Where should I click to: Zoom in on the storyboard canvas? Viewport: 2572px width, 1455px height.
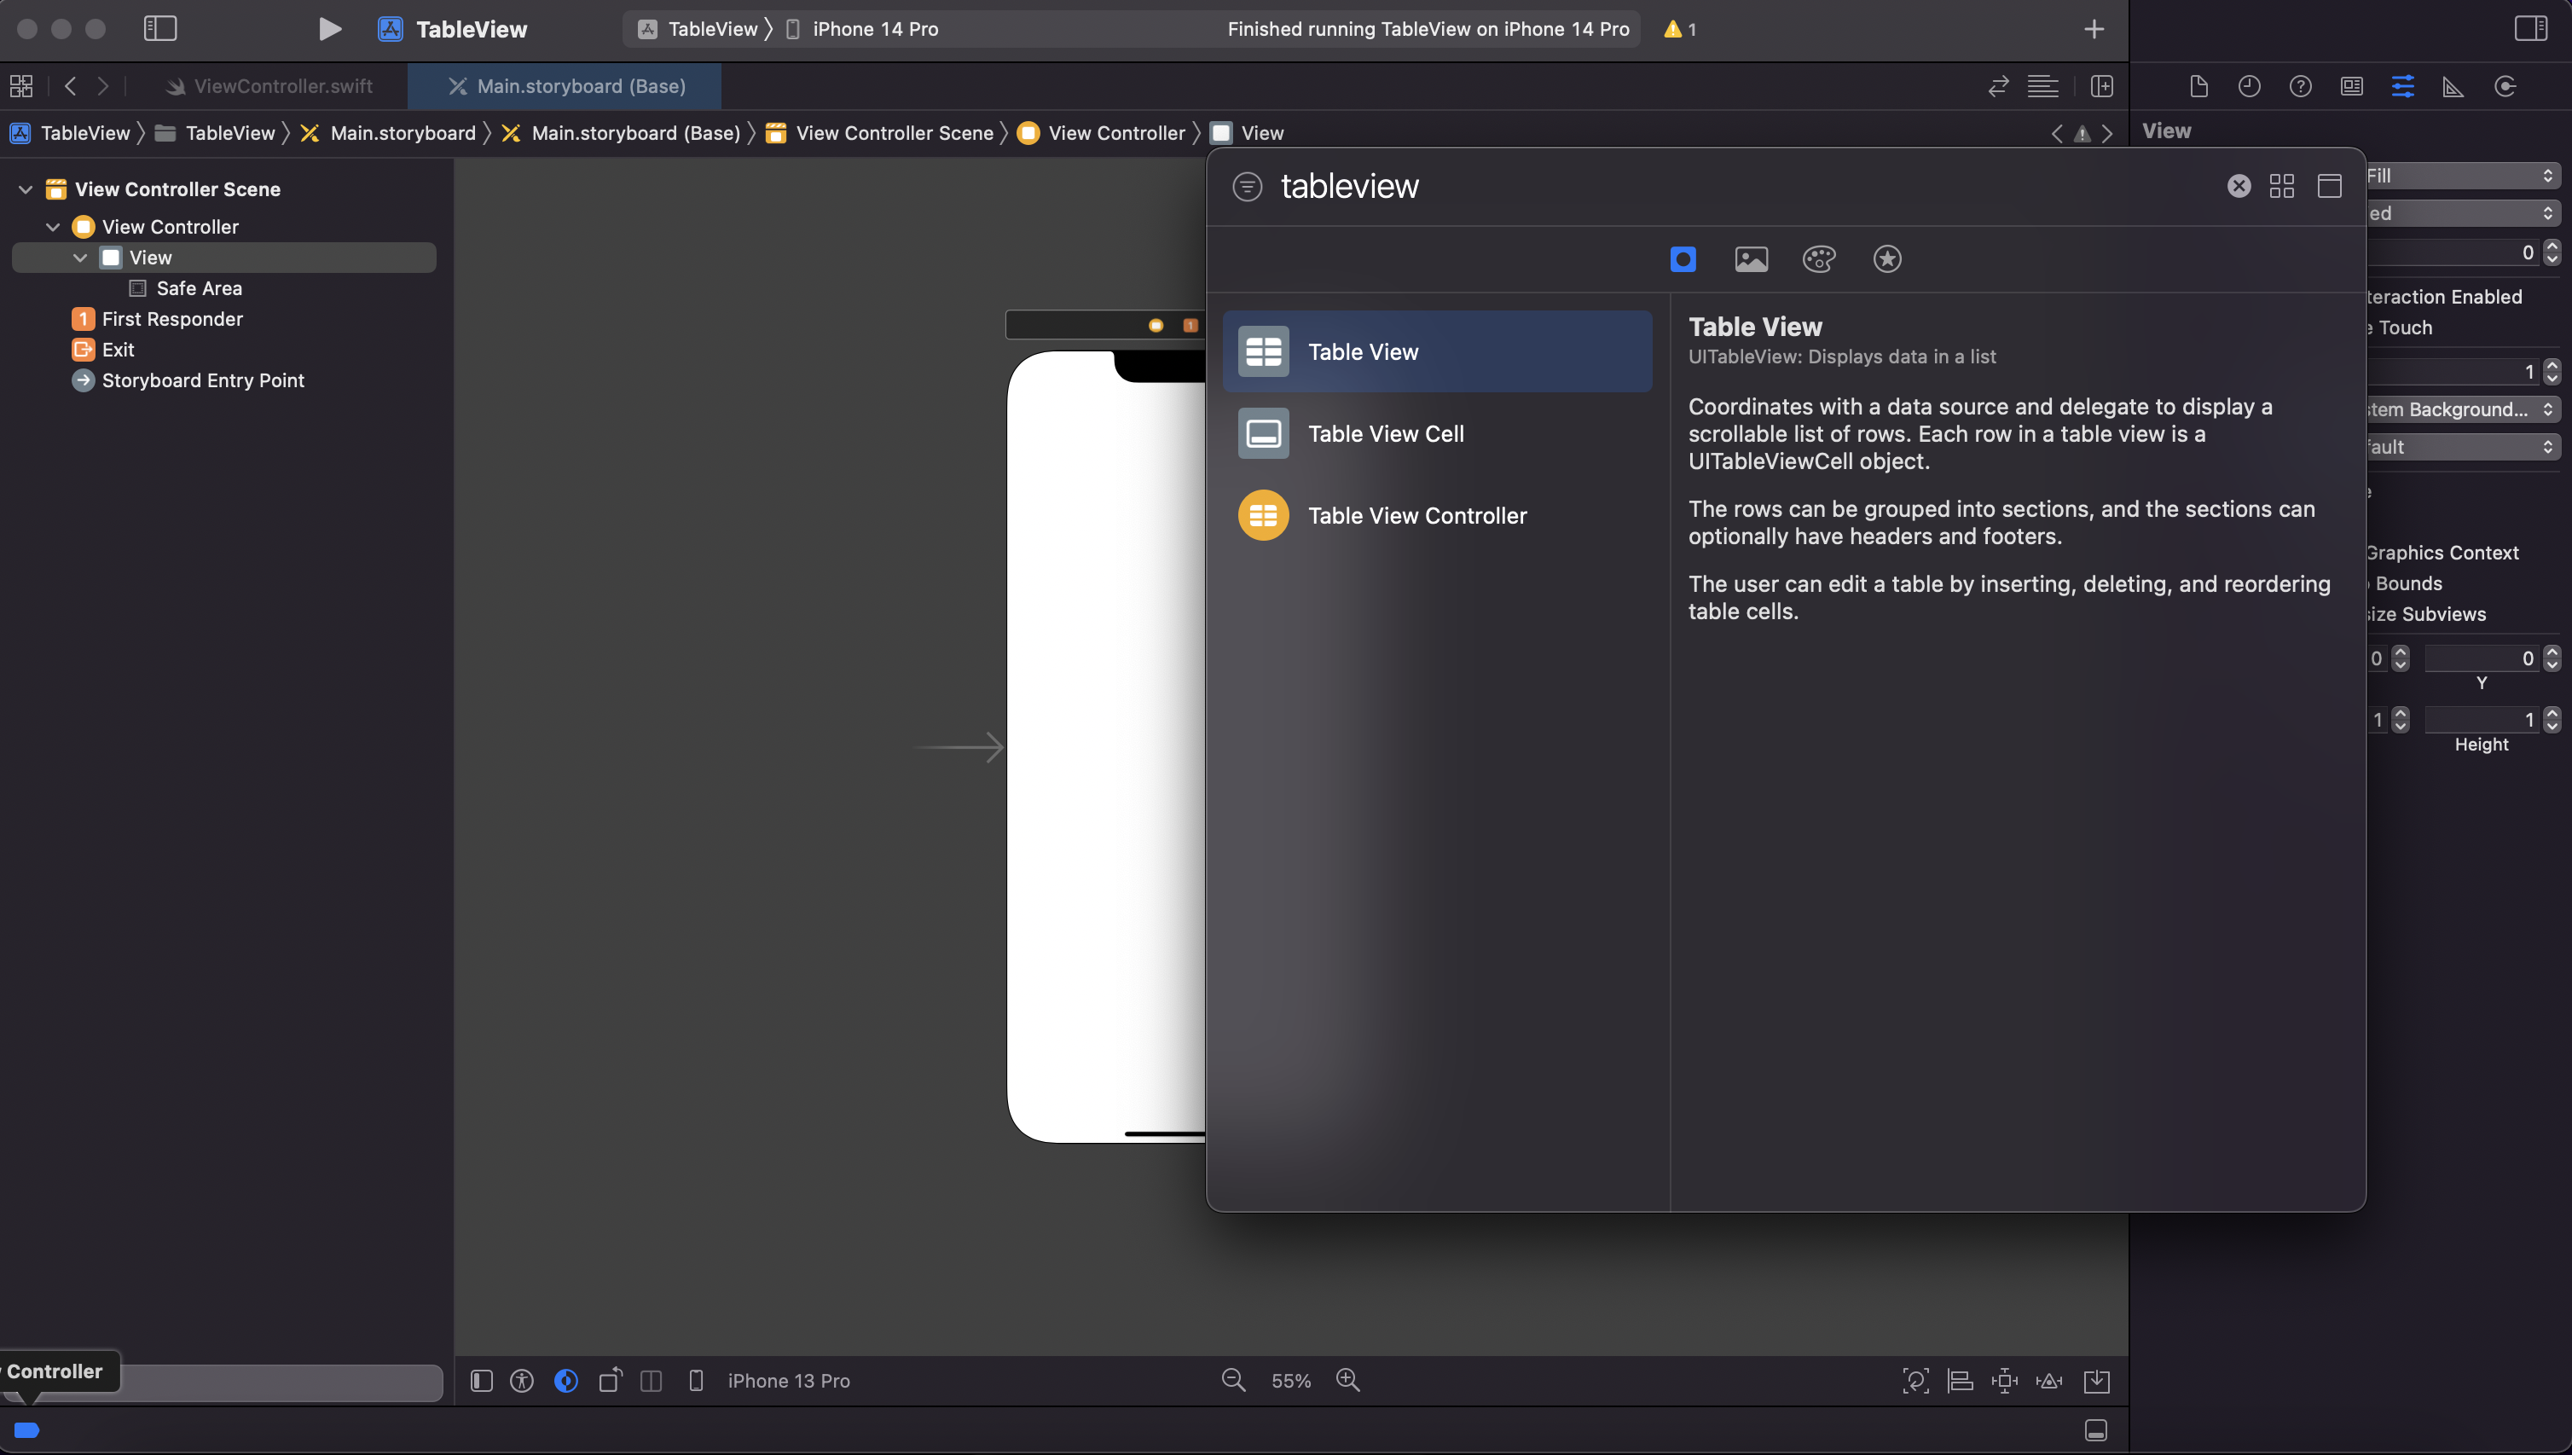pos(1348,1380)
